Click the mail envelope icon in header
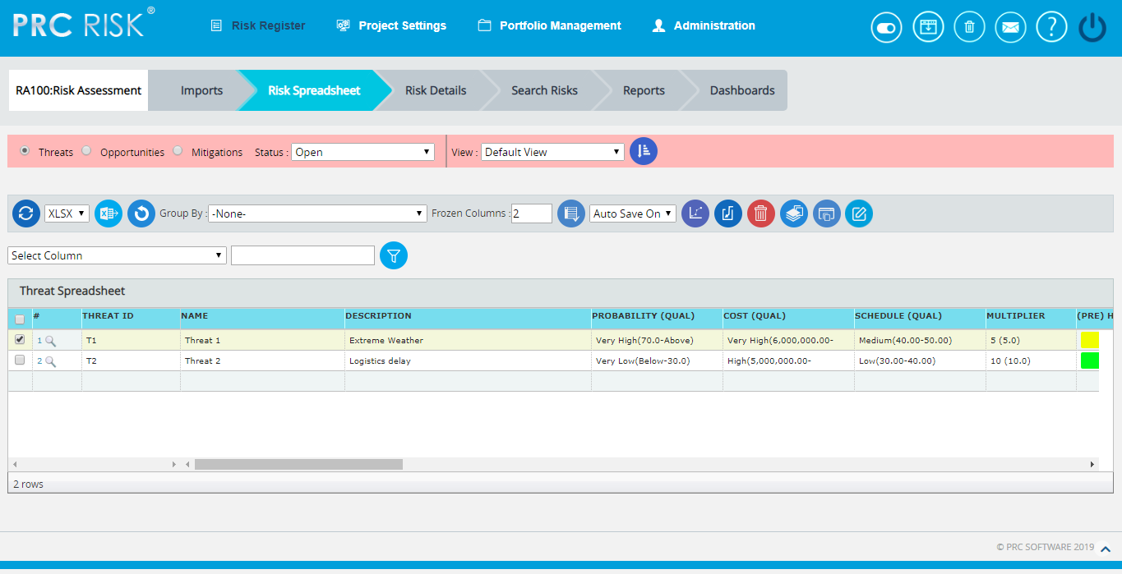The width and height of the screenshot is (1122, 574). tap(1011, 27)
